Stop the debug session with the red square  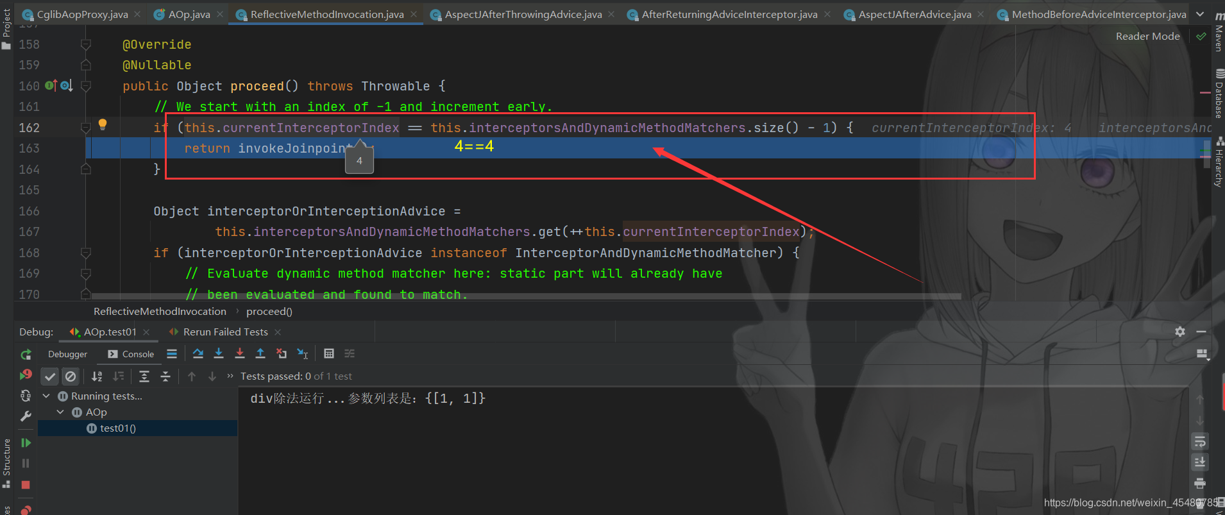tap(26, 485)
